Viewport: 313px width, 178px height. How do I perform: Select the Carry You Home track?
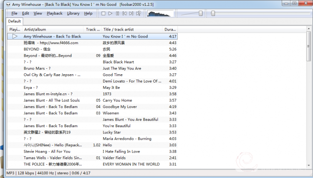click(x=92, y=100)
